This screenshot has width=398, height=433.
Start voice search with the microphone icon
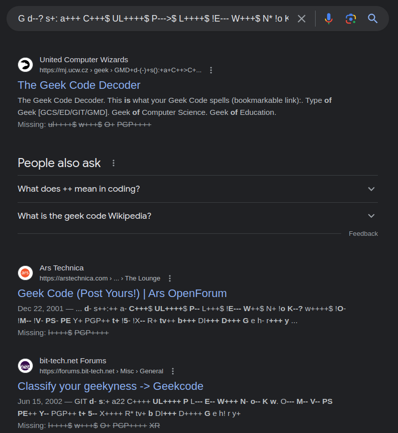point(329,19)
